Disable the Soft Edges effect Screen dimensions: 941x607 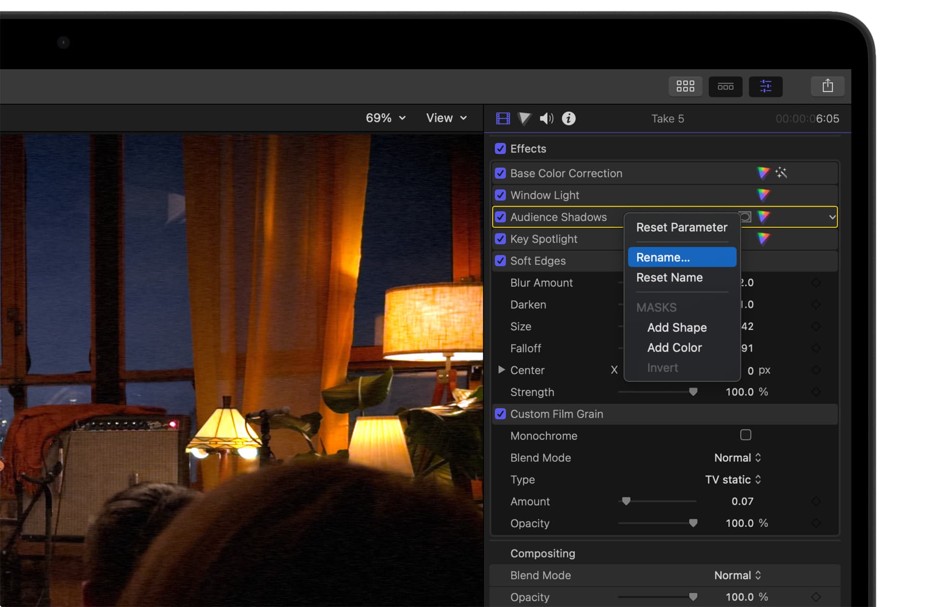(x=500, y=261)
